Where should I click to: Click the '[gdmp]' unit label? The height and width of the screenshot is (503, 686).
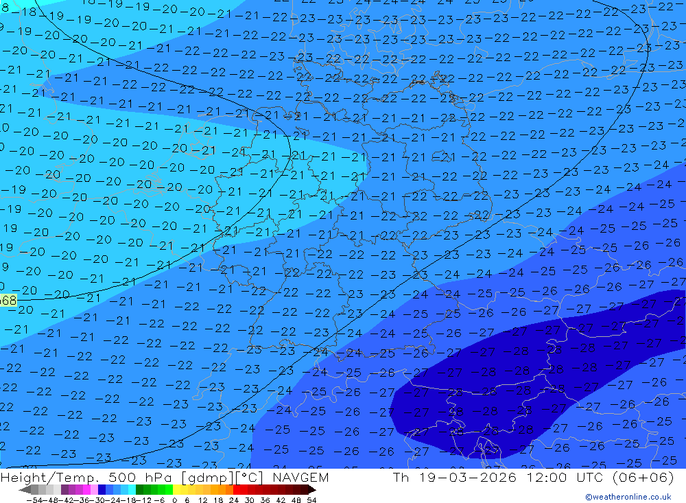(209, 478)
